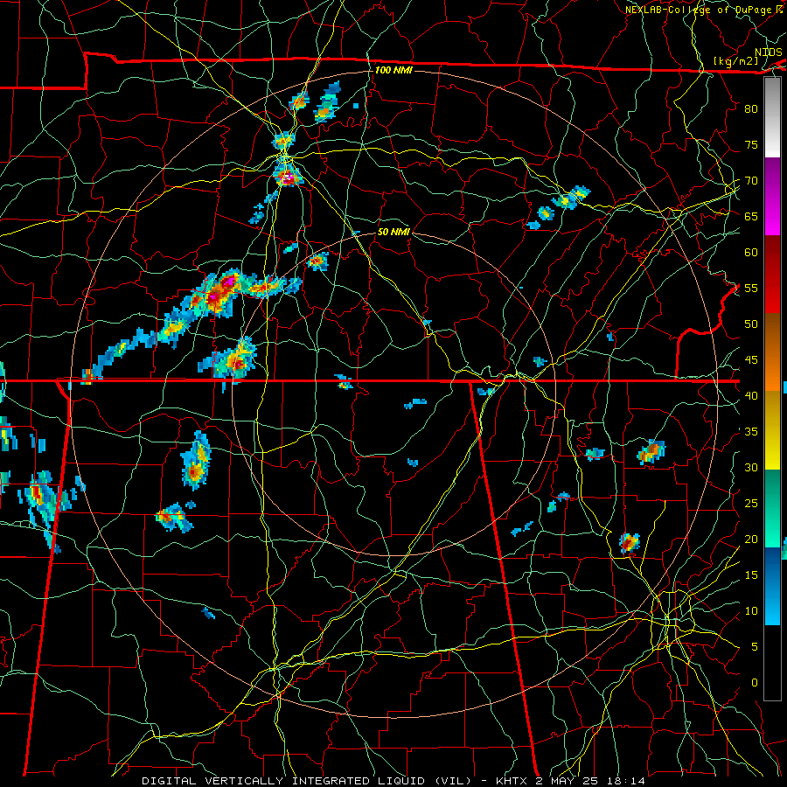
Task: Pick the bright magenta band above 65
Action: point(772,216)
